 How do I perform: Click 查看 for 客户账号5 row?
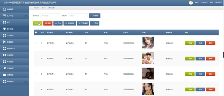coord(190,90)
